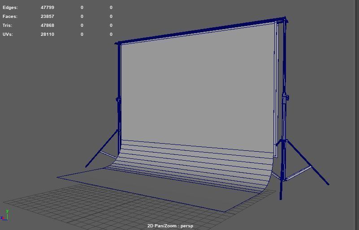359x230 pixels.
Task: Click the Faces label in the poly count display
Action: coord(10,17)
